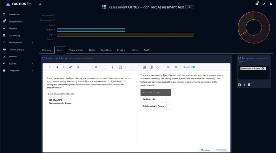Click the Heading format icon
Viewport: 276px width, 153px height.
(50, 67)
